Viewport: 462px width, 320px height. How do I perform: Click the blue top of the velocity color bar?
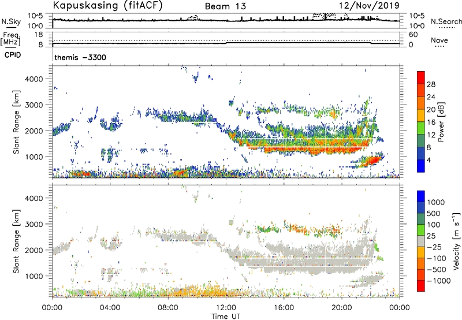(421, 196)
